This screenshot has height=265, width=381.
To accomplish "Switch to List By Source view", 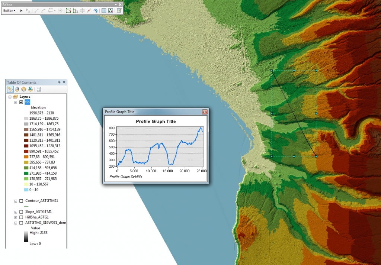I will (17, 89).
